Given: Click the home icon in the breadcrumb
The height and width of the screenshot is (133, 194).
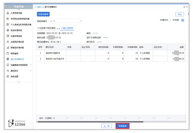Looking at the screenshot, I should pos(35,7).
